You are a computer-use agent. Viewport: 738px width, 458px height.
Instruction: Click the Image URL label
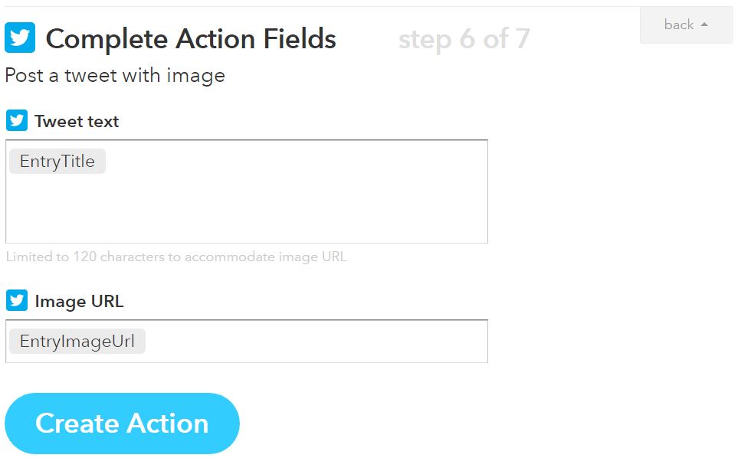[x=79, y=302]
